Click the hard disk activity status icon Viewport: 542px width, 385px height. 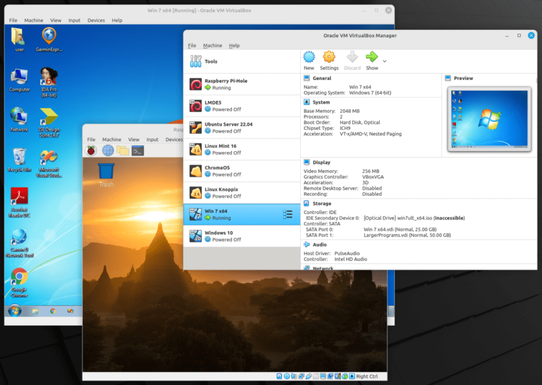tap(279, 377)
